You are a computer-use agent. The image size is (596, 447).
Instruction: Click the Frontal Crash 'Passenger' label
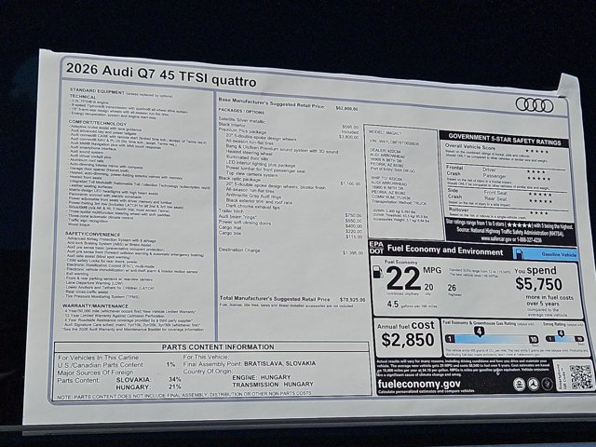pyautogui.click(x=494, y=176)
